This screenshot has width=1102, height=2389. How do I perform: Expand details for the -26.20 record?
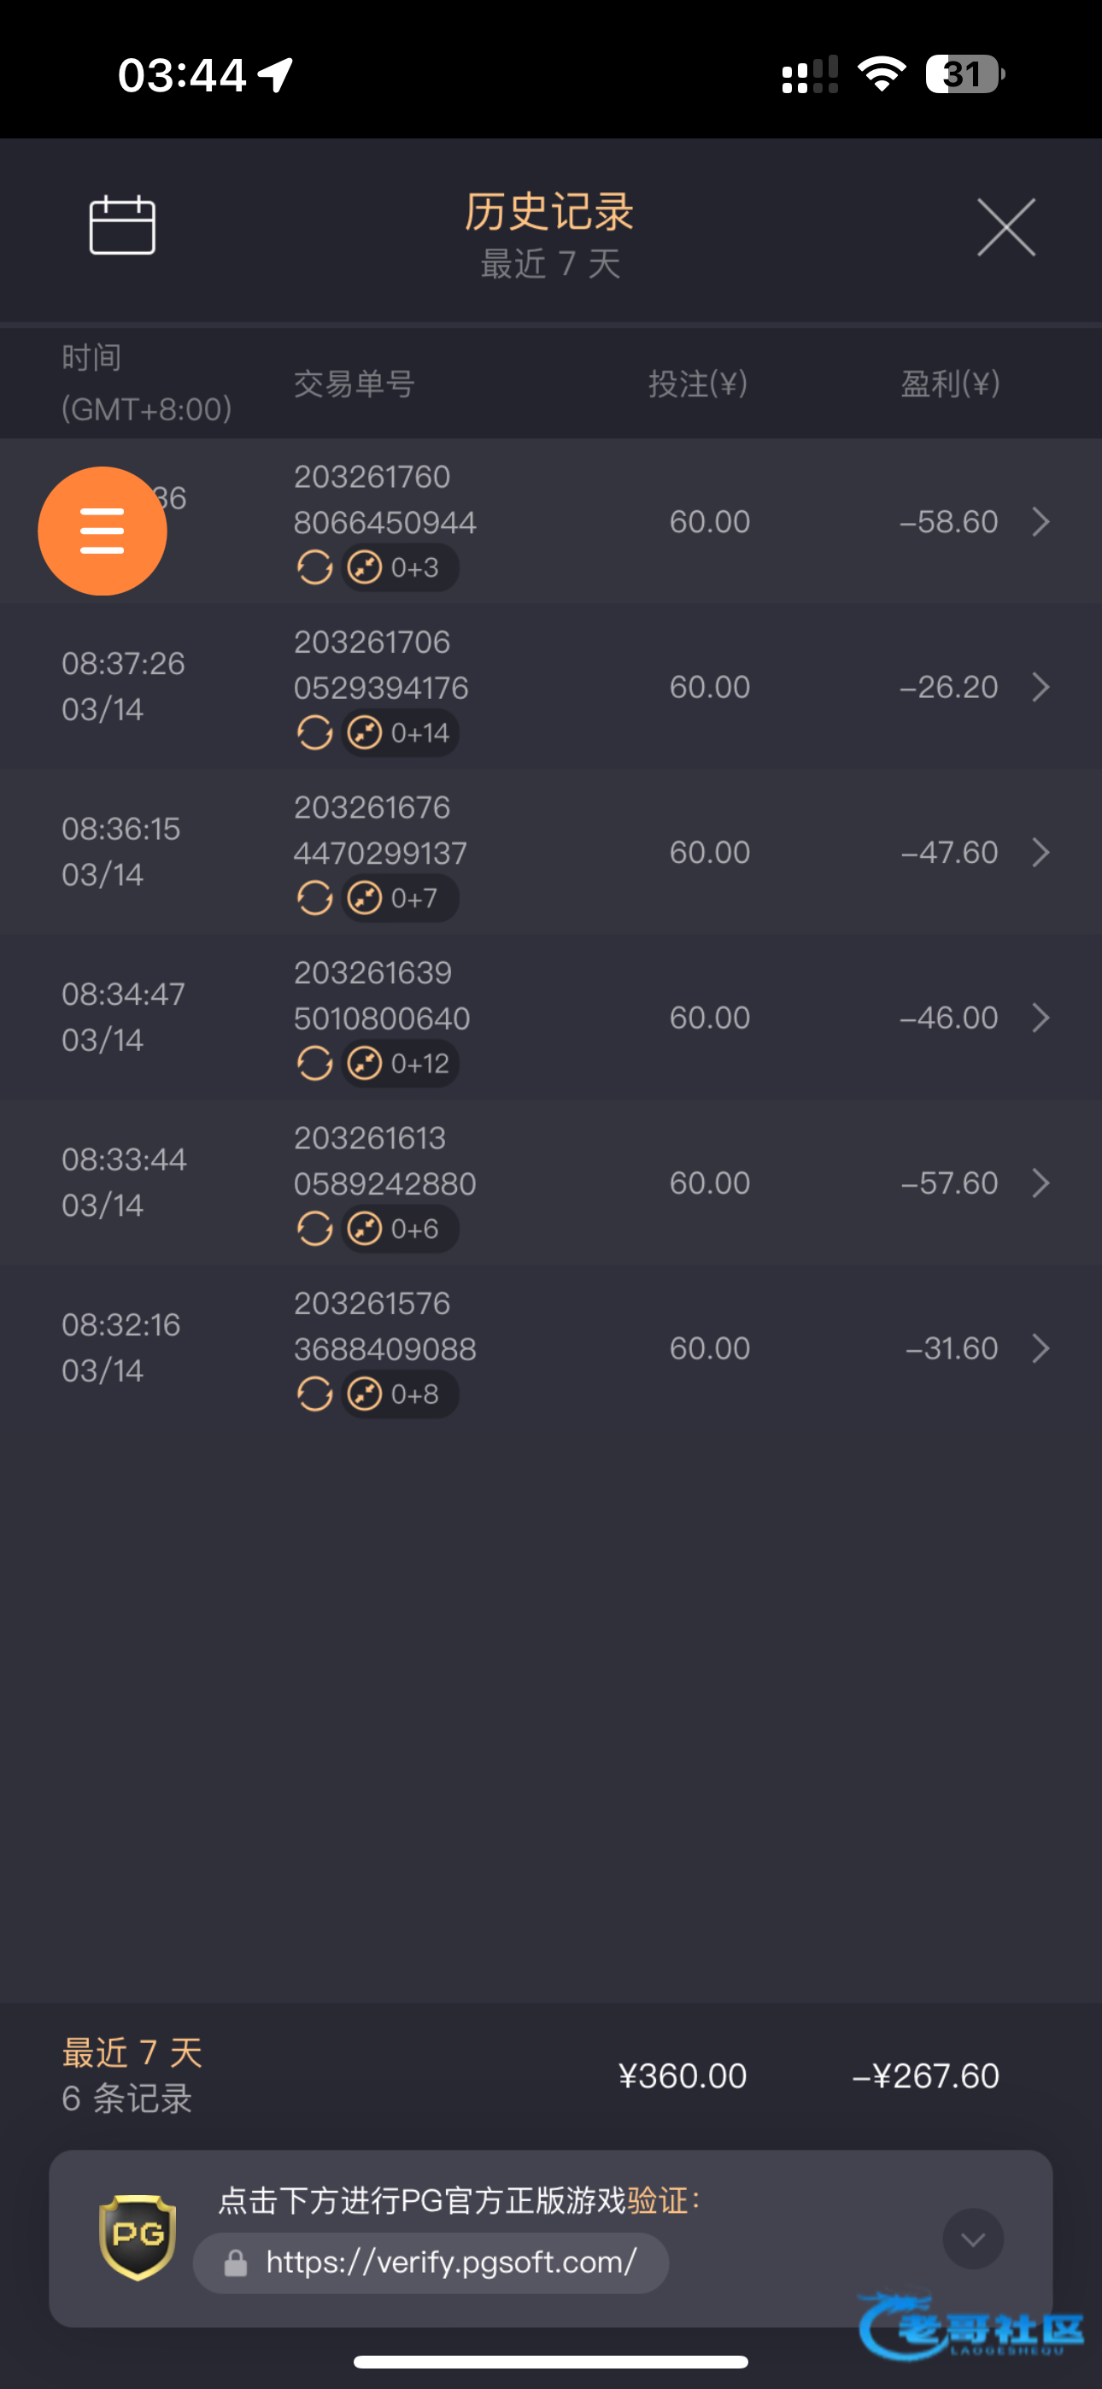[1040, 687]
